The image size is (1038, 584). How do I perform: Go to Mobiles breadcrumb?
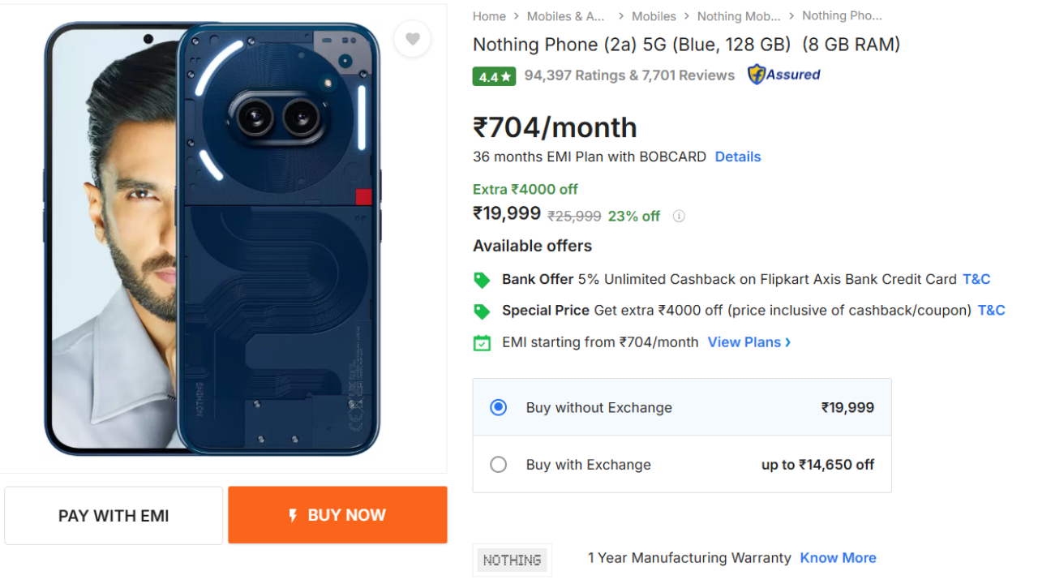click(x=654, y=16)
